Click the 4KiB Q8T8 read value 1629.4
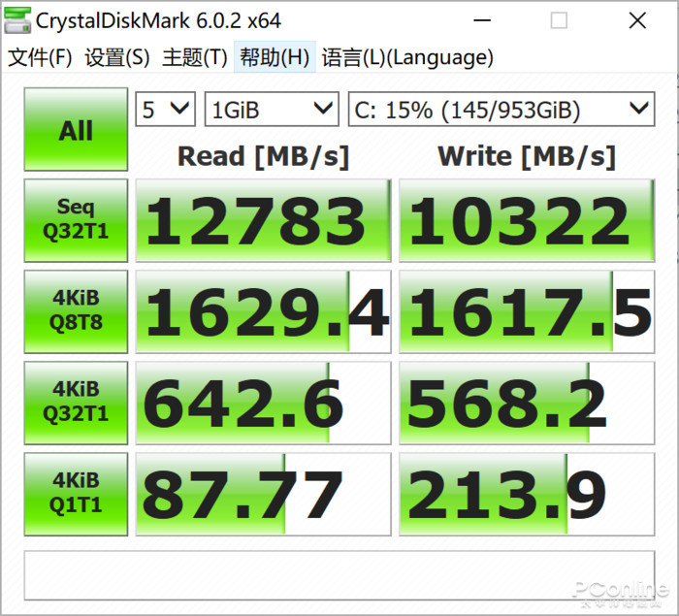 (263, 312)
